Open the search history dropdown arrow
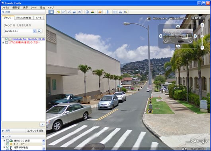 (35, 31)
